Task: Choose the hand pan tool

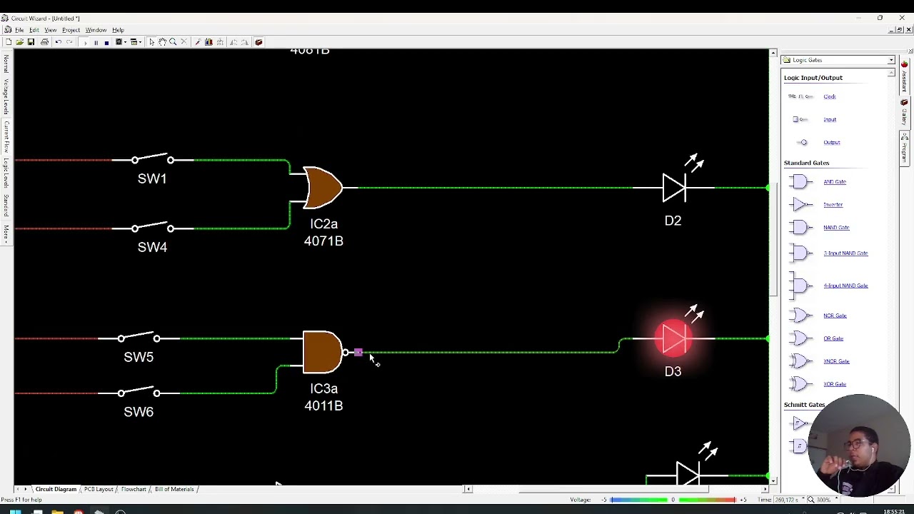Action: pos(162,42)
